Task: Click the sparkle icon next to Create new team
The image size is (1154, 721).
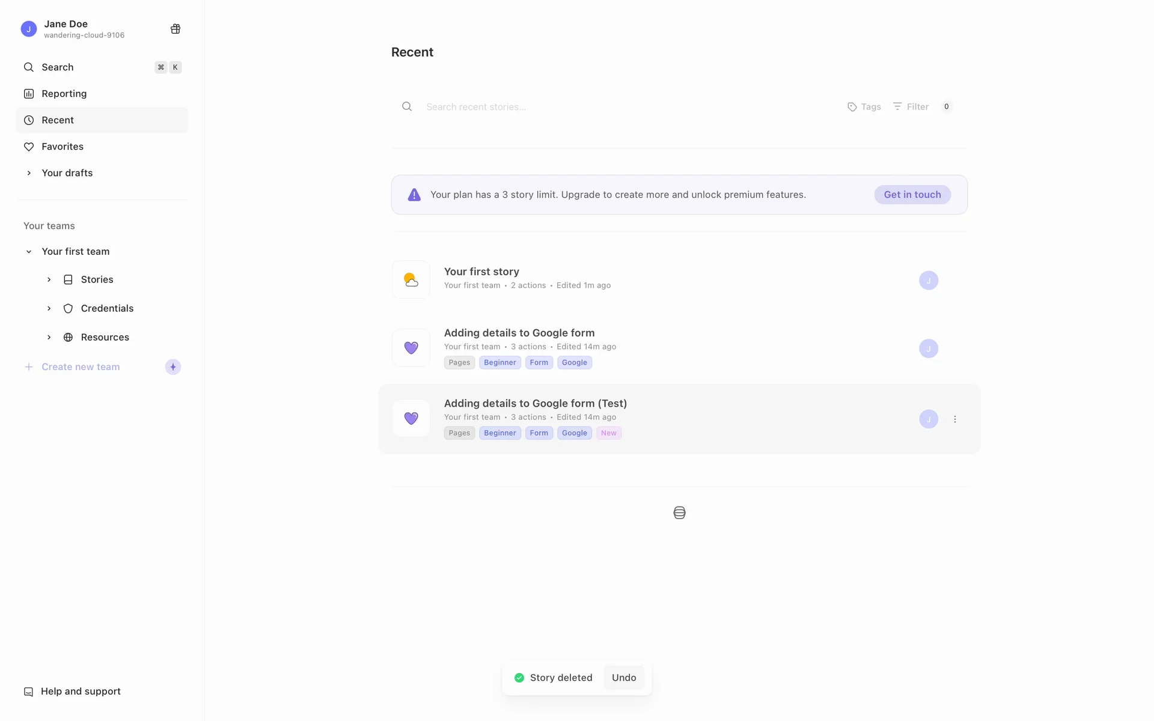Action: [173, 367]
